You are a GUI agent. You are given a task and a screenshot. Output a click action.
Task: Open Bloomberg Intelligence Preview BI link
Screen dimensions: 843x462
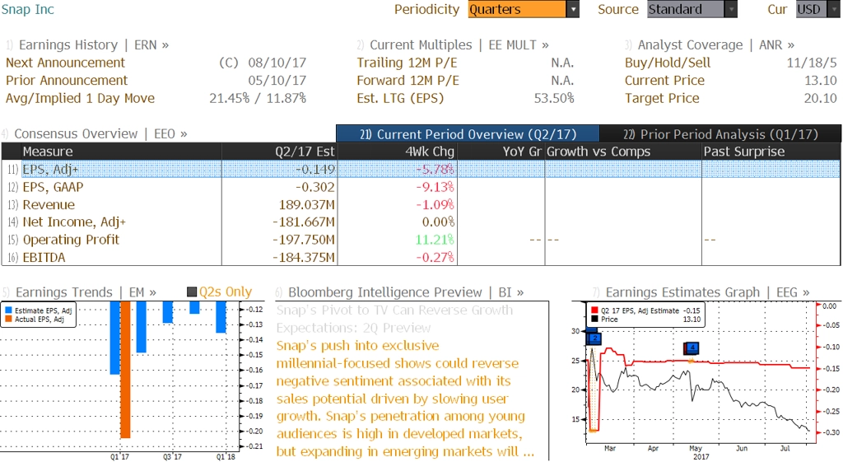pyautogui.click(x=406, y=292)
